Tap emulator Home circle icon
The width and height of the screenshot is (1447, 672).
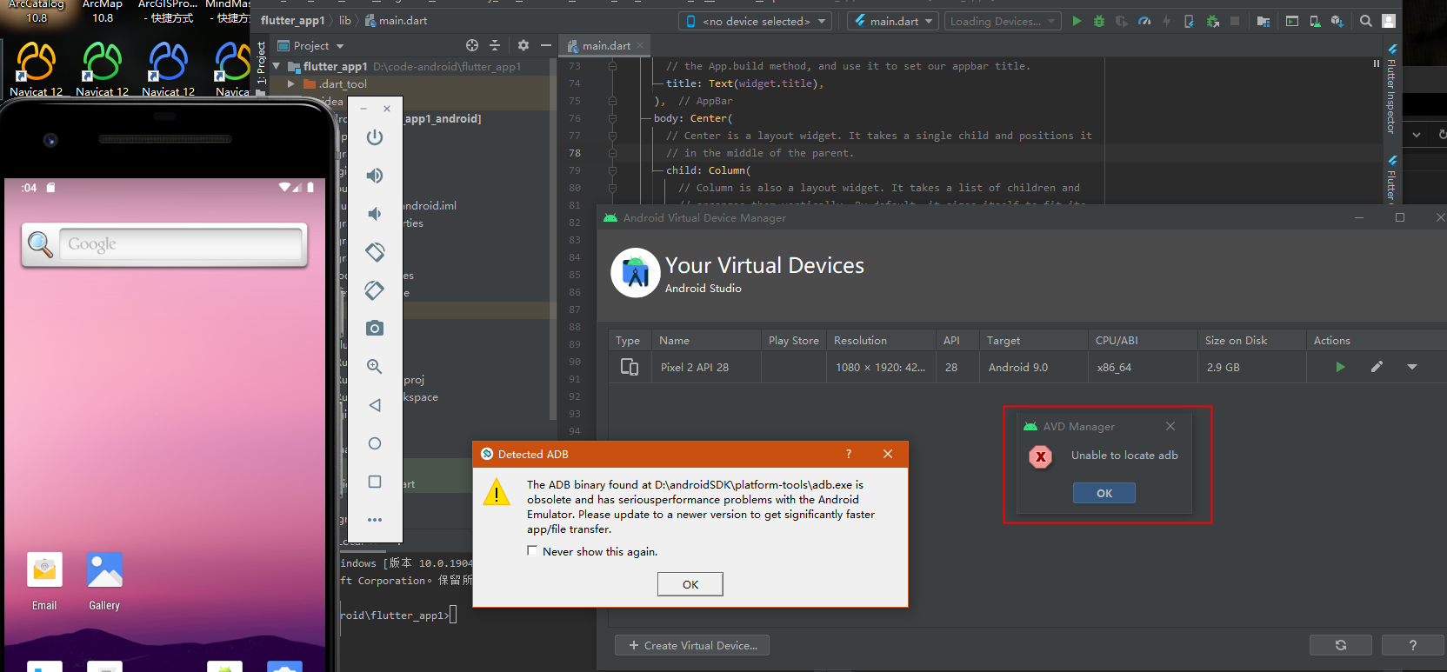[x=375, y=443]
